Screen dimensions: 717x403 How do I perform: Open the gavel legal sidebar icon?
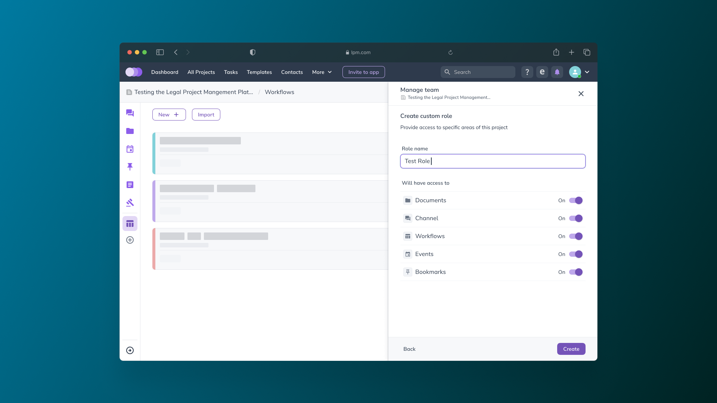click(x=130, y=203)
